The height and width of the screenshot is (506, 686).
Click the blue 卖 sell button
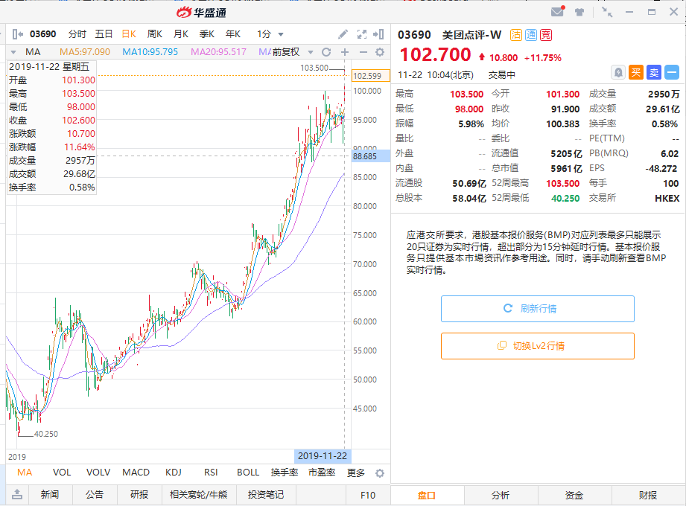coord(654,72)
